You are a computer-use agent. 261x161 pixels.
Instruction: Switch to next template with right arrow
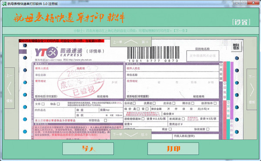pyautogui.click(x=252, y=90)
